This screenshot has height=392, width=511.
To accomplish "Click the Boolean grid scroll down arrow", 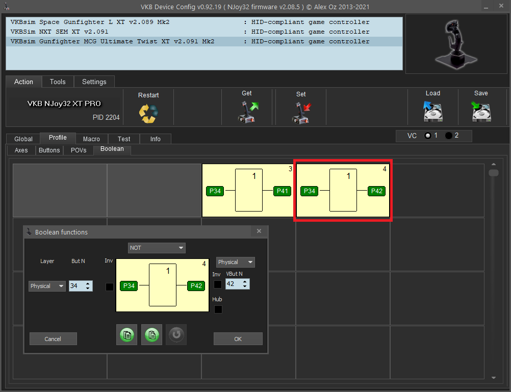I will (x=494, y=378).
